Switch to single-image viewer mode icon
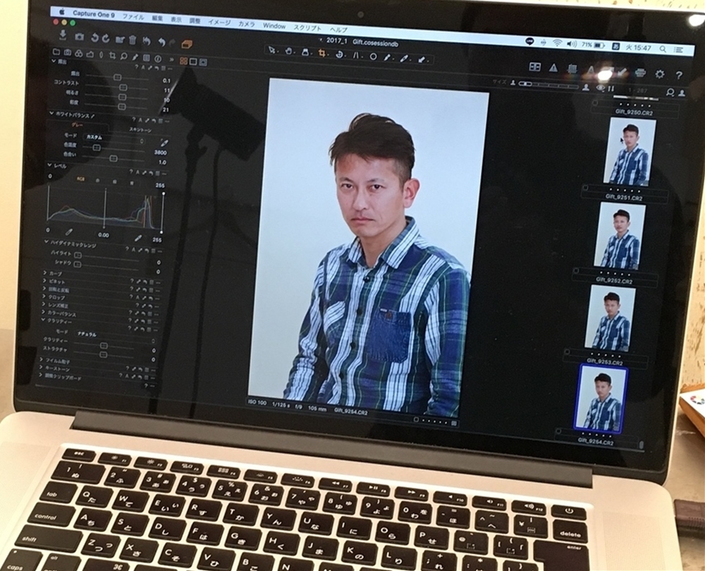 (x=193, y=61)
